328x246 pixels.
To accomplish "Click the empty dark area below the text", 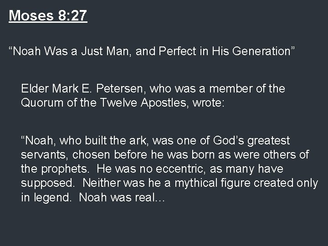I will coord(164,226).
